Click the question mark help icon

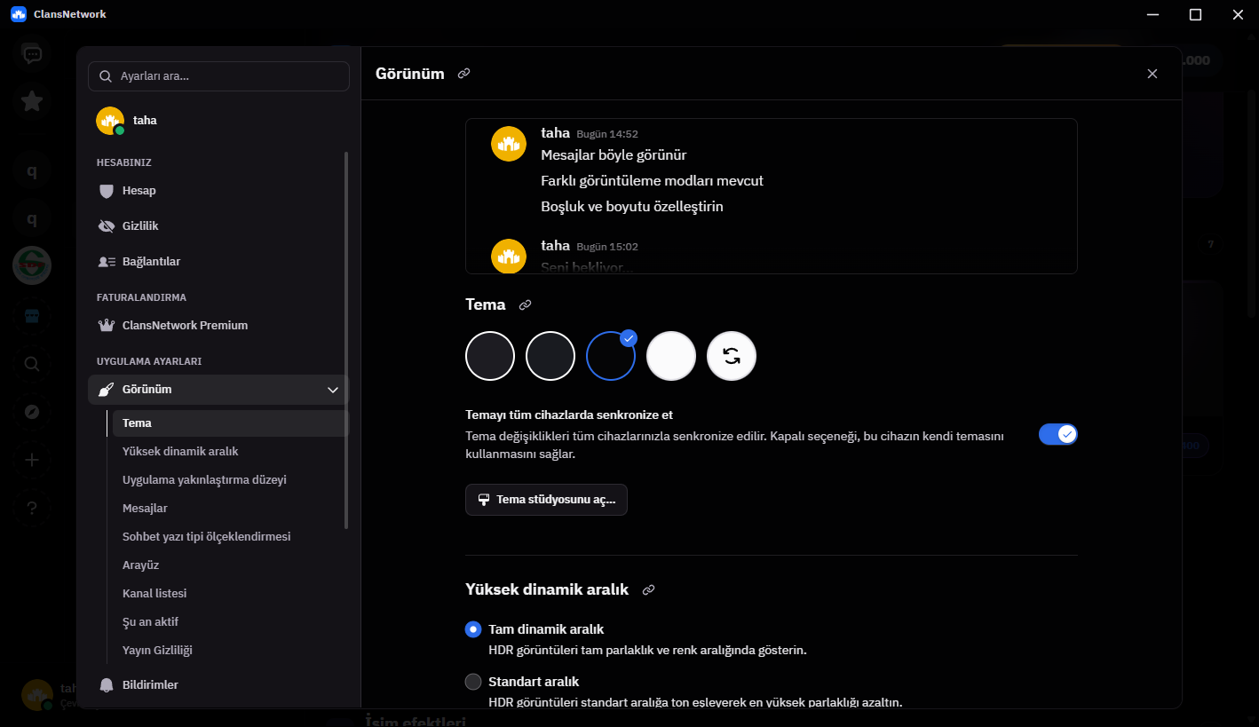pyautogui.click(x=32, y=508)
